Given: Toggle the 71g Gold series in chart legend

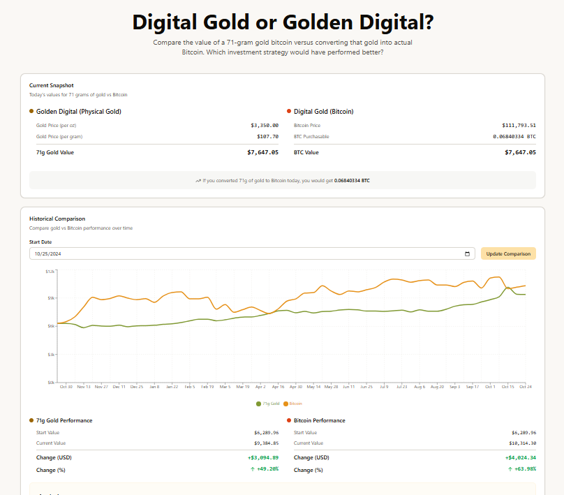Looking at the screenshot, I should pos(268,404).
